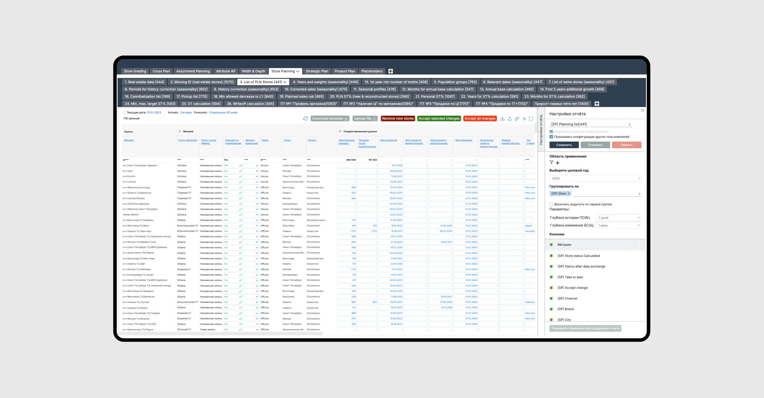Open Глубина истории ПСИЦ dropdown
The width and height of the screenshot is (764, 398).
(618, 218)
